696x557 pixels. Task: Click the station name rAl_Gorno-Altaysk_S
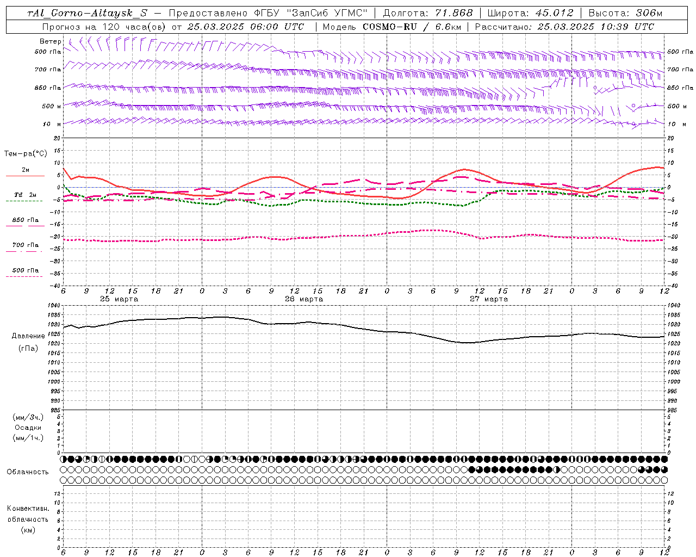pos(86,13)
